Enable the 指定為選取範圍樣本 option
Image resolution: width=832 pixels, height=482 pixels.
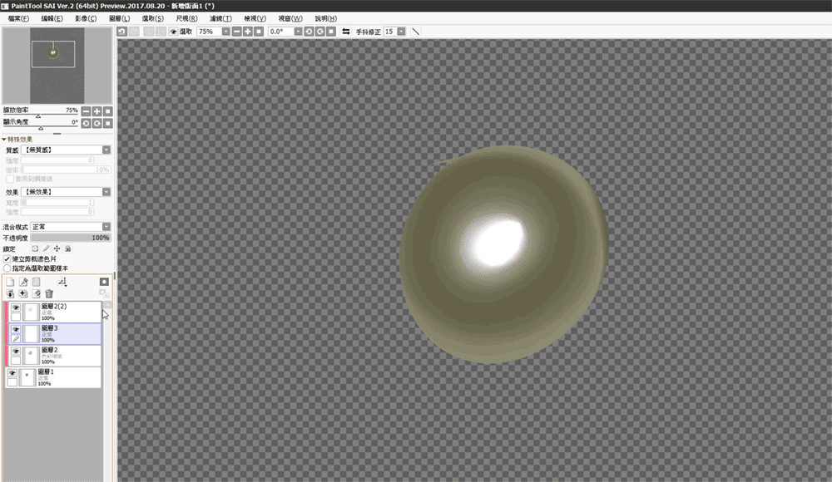7,268
